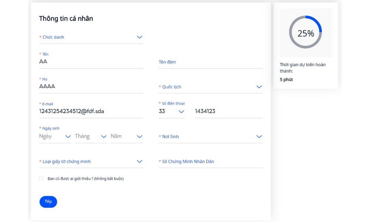
Task: Click the Tên input field
Action: click(91, 62)
